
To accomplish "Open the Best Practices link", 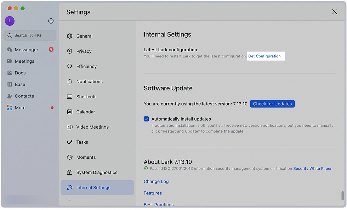I will click(159, 204).
